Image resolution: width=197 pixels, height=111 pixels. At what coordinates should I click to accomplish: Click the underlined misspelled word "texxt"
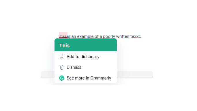pyautogui.click(x=135, y=36)
